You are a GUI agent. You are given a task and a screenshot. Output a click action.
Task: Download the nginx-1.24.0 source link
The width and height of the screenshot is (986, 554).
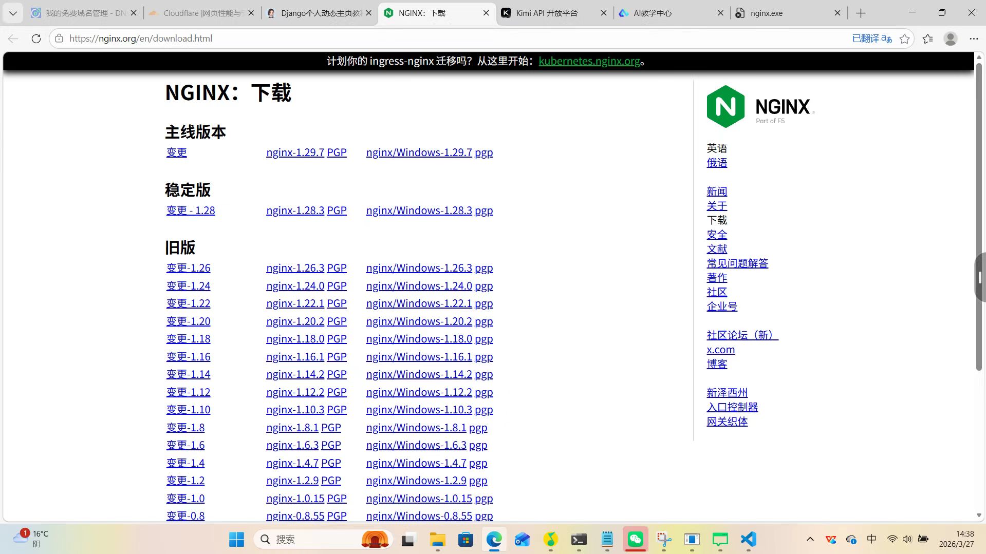295,286
